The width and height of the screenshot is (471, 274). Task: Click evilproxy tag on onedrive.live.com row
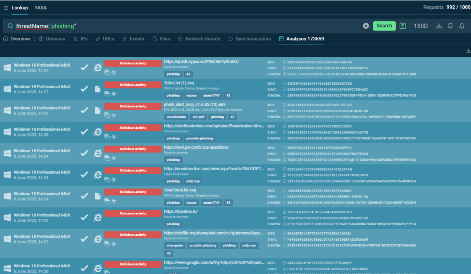coord(193,181)
